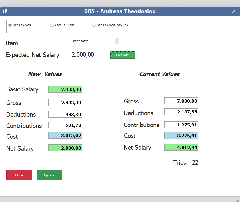The image size is (240, 202).
Task: Click current Gross value 7.000,00
Action: tap(181, 101)
